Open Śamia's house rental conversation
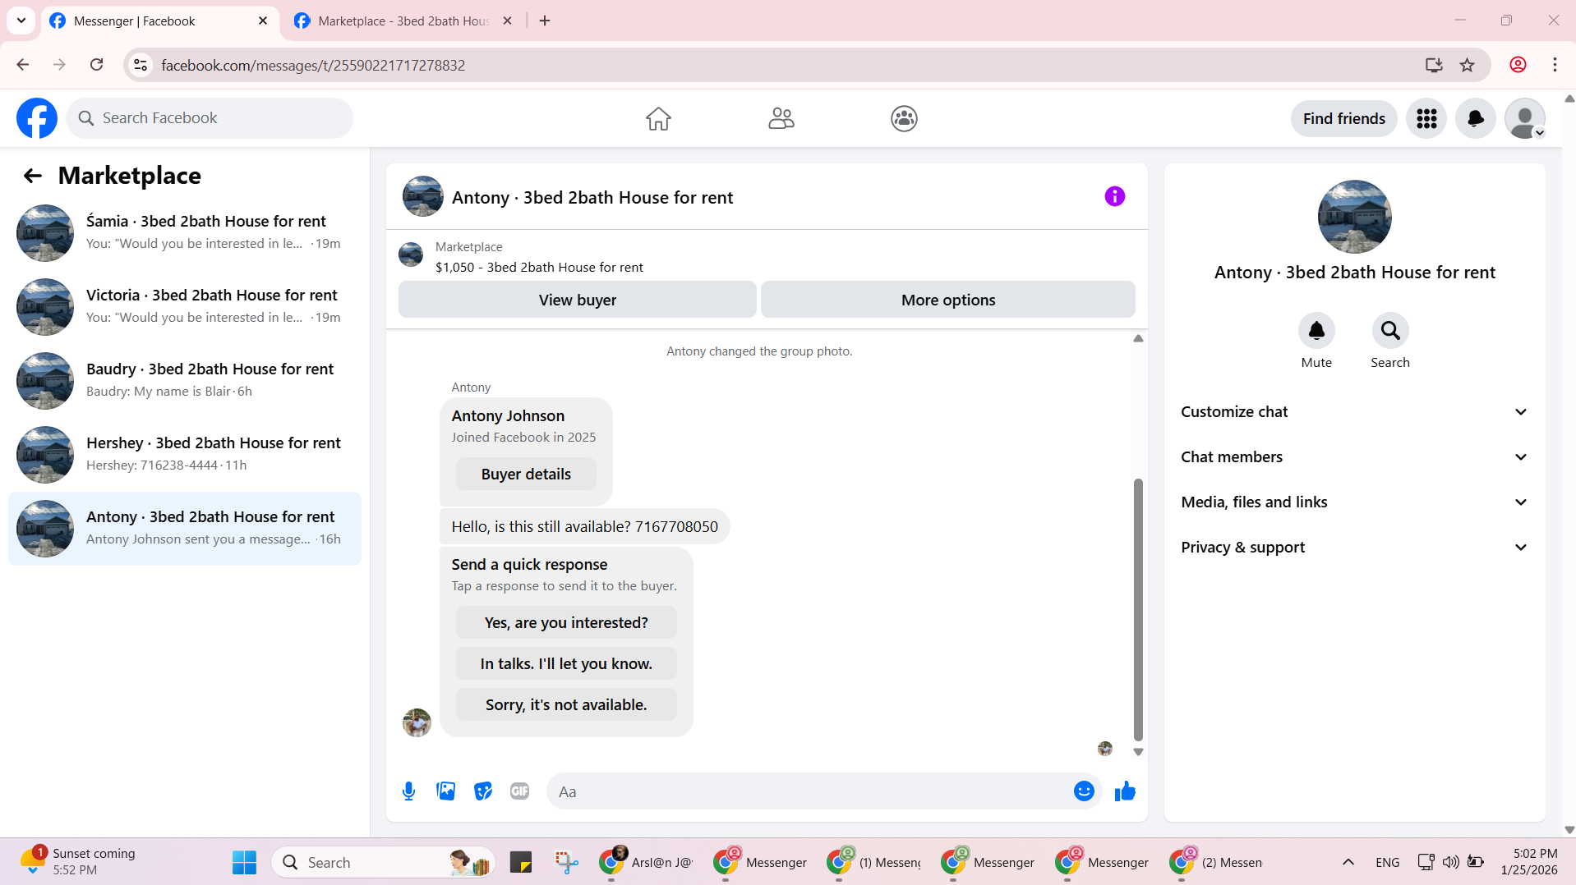The height and width of the screenshot is (885, 1576). pyautogui.click(x=185, y=232)
